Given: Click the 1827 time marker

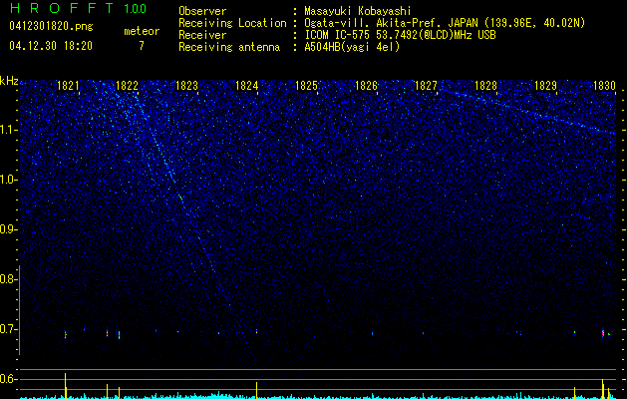Looking at the screenshot, I should pos(426,86).
